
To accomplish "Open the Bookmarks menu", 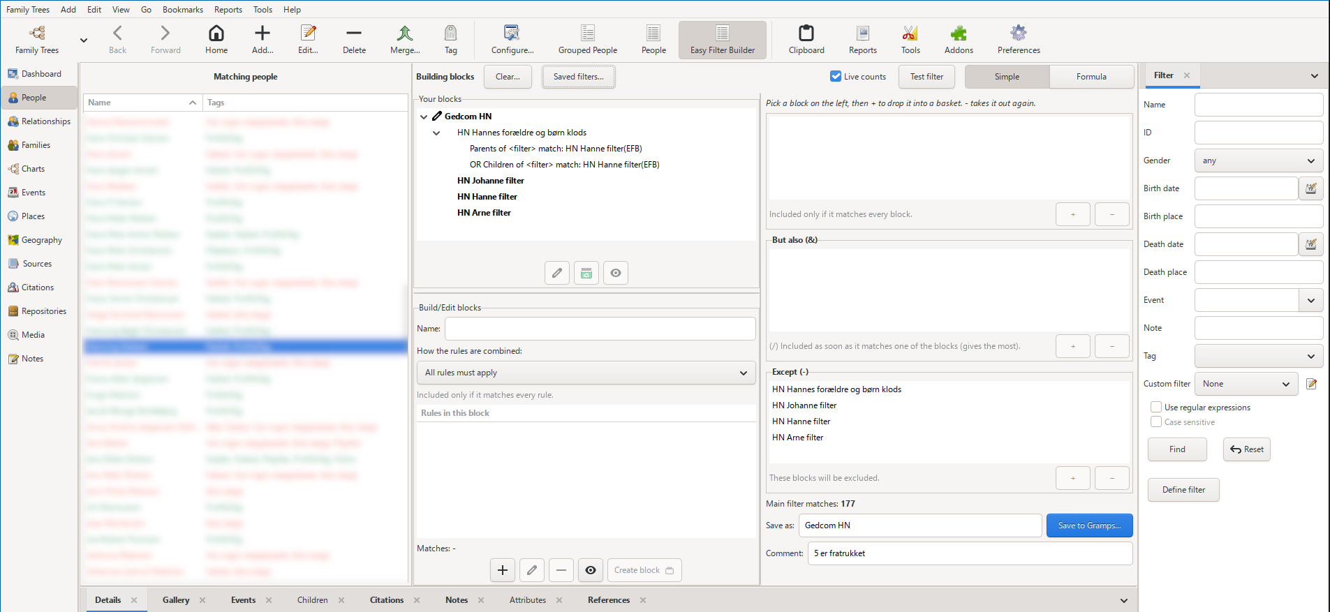I will pos(183,9).
